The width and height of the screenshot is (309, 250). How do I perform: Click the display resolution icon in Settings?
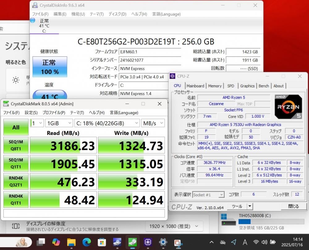[x=16, y=226]
